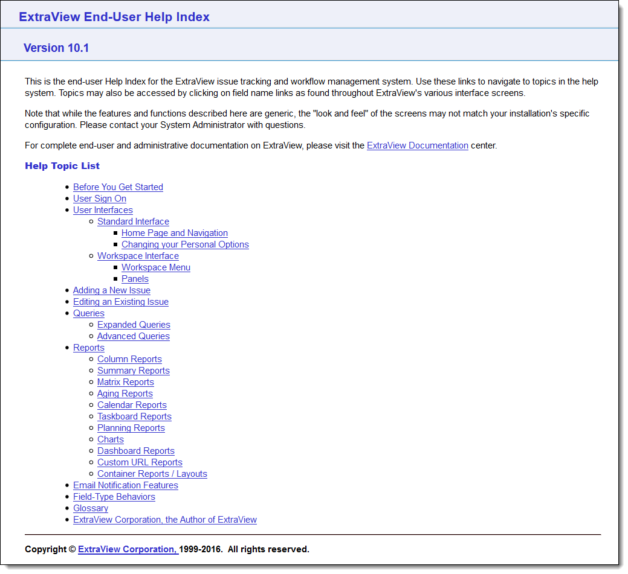Open the Charts help topic
The height and width of the screenshot is (574, 628).
[111, 439]
